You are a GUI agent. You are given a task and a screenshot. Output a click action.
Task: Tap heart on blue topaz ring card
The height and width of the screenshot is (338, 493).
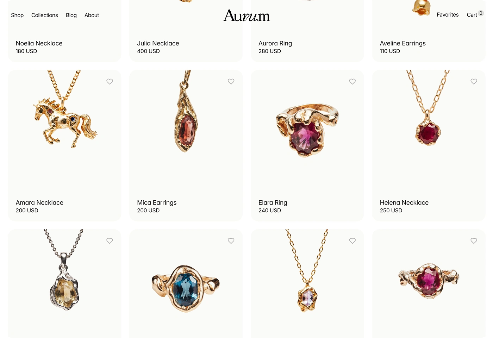(x=231, y=241)
